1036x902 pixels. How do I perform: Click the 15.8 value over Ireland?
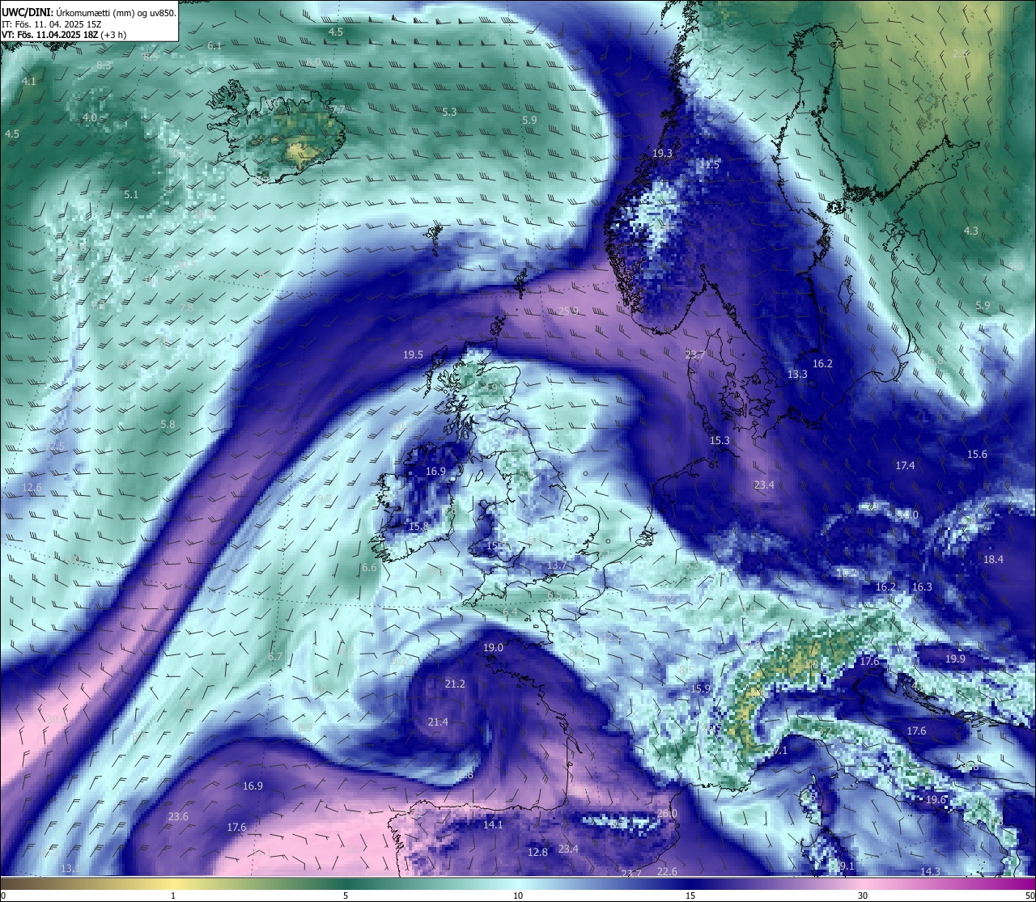coord(418,526)
